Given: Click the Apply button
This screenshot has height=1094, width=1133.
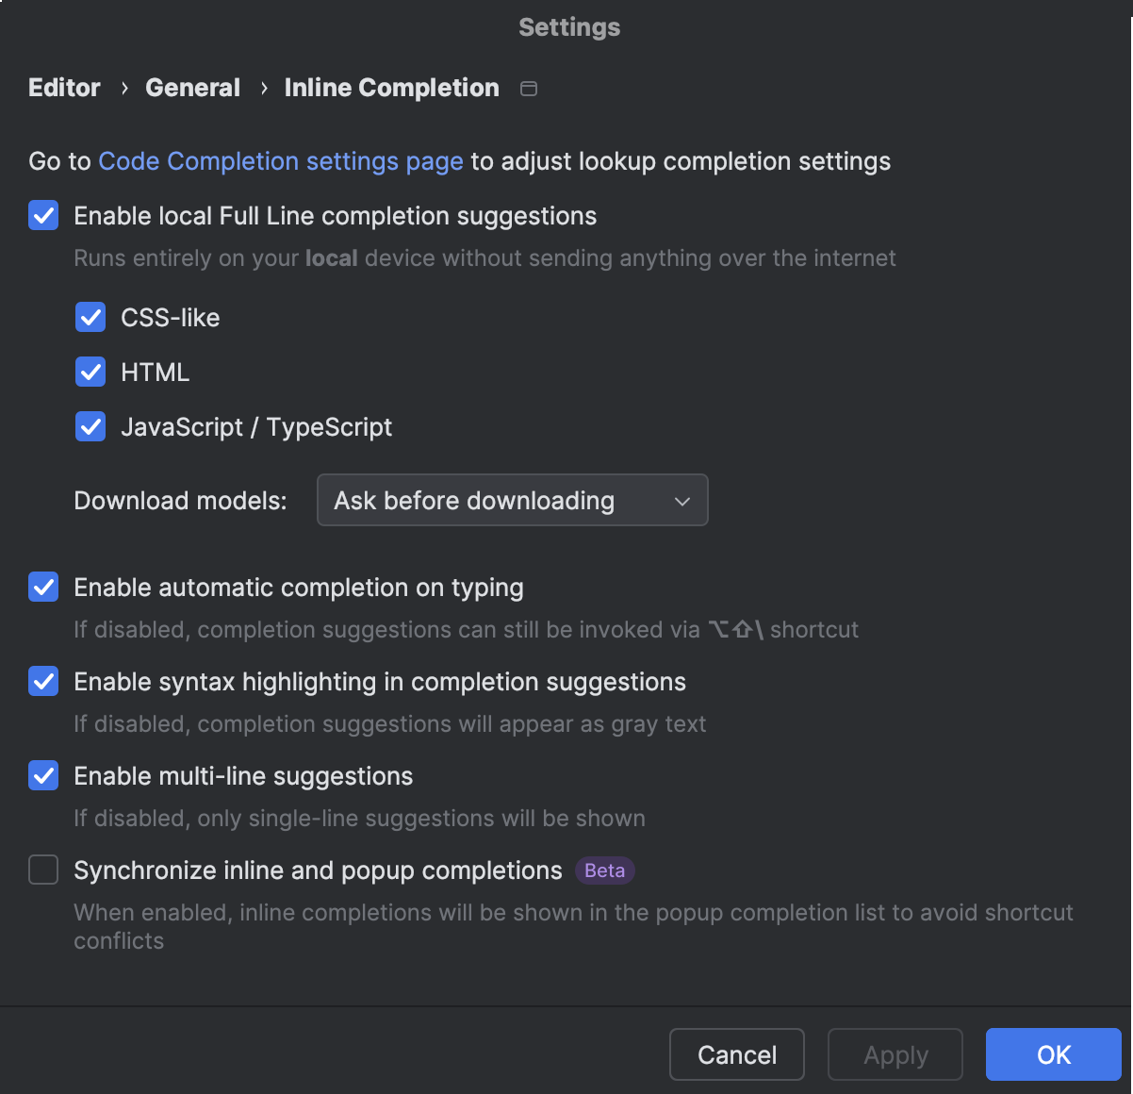Looking at the screenshot, I should click(x=895, y=1054).
